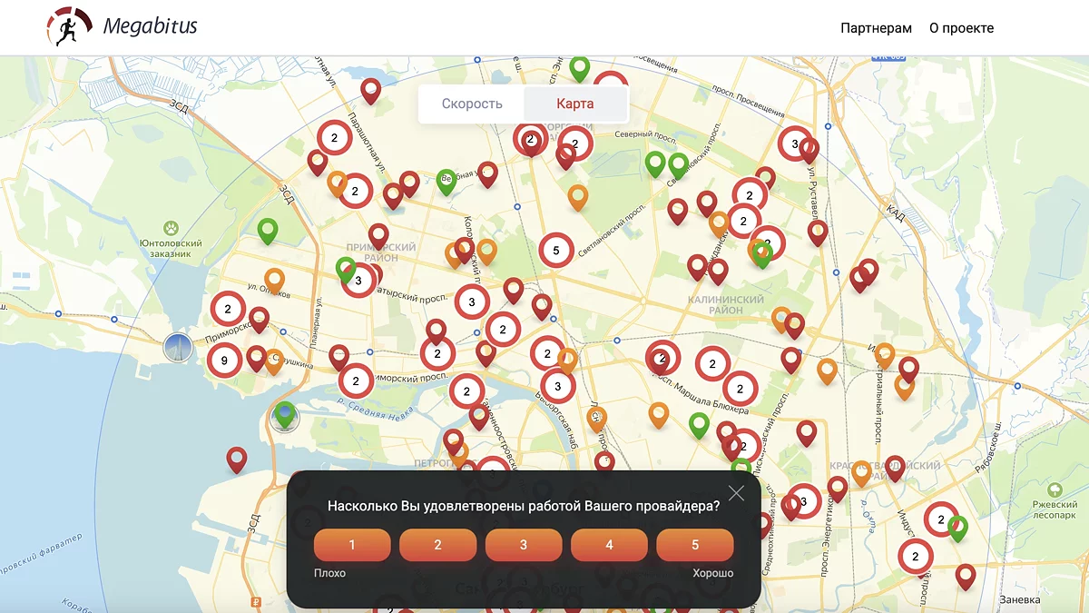1089x613 pixels.
Task: Open the cluster marker labeled 9
Action: pos(224,361)
